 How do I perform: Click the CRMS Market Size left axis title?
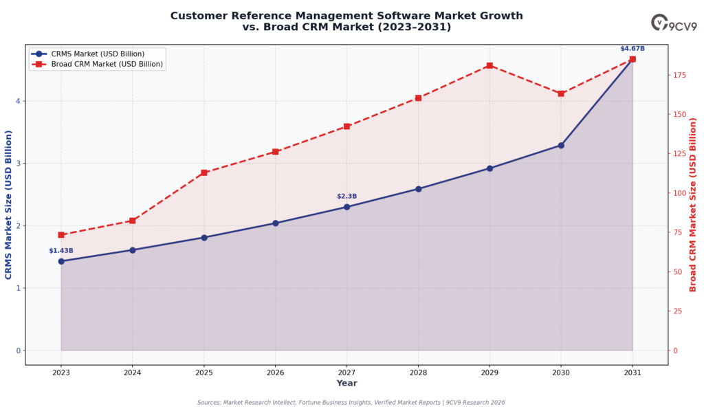click(8, 205)
